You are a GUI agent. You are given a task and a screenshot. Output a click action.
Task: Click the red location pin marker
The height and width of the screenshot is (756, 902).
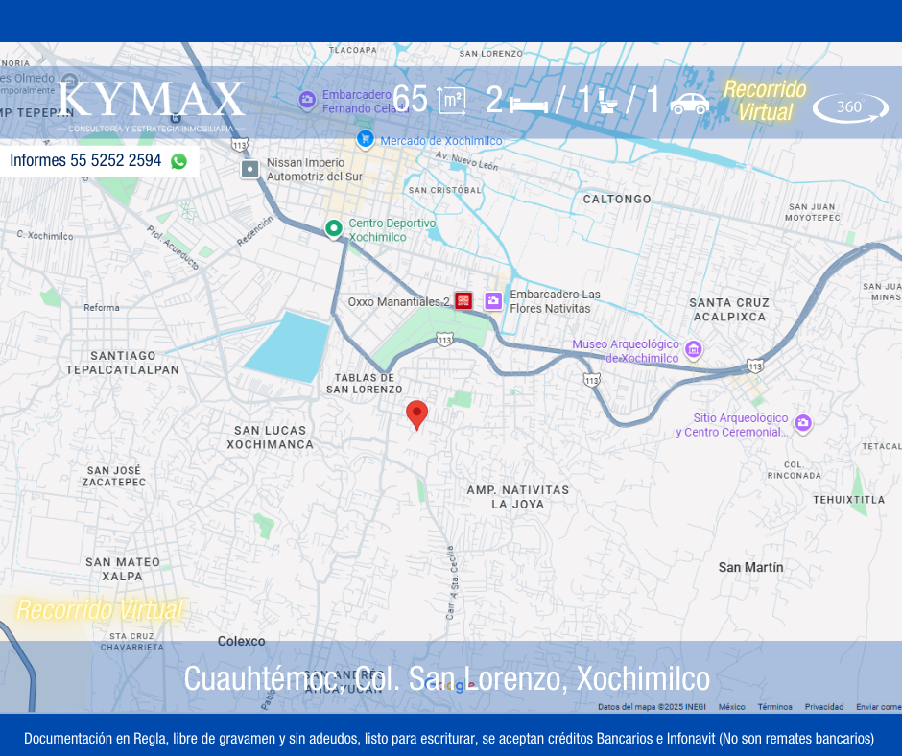click(x=417, y=415)
